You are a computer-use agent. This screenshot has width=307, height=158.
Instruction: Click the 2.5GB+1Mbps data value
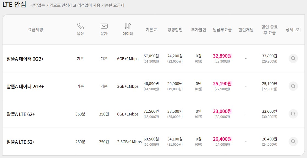coord(129,142)
